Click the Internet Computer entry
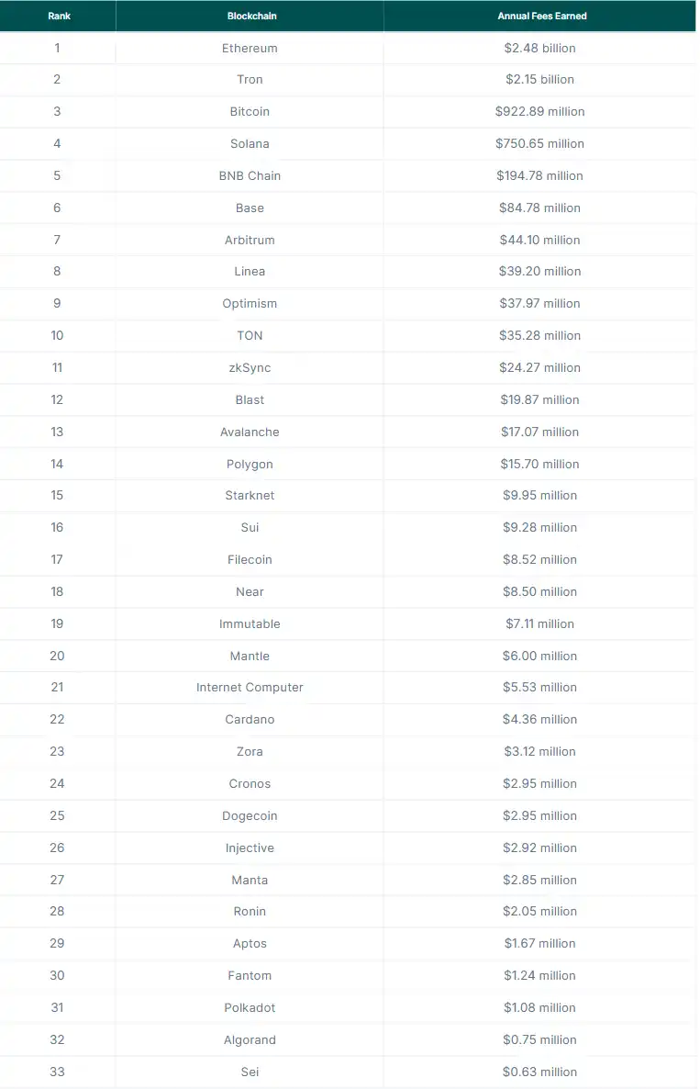Viewport: 700px width, 1089px height. coord(250,688)
